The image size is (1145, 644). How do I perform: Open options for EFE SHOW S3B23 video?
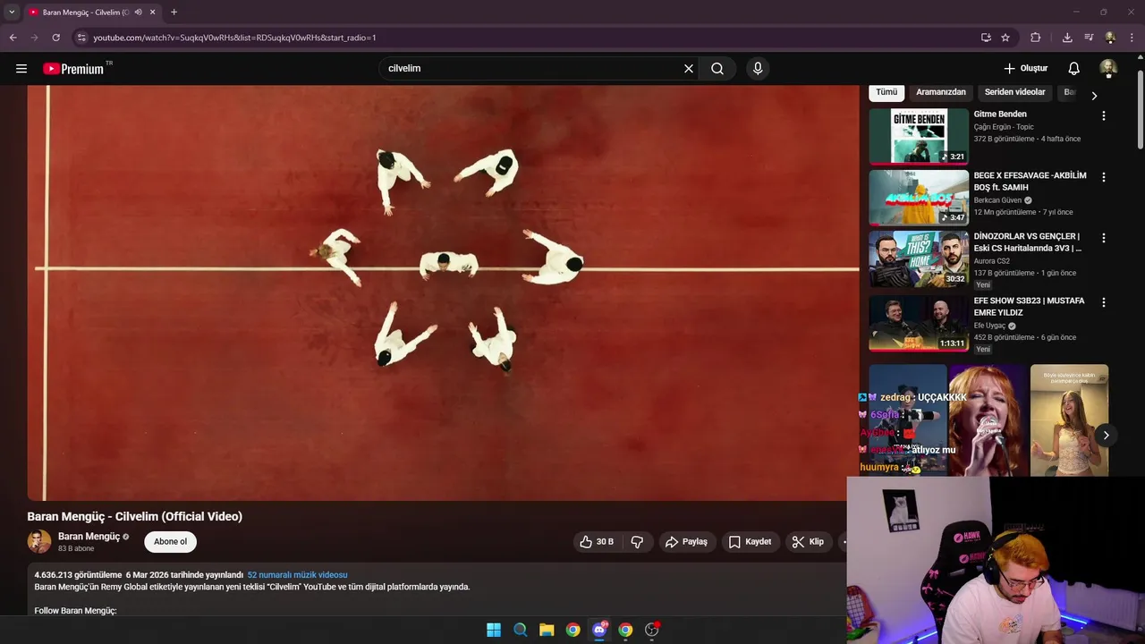point(1103,302)
